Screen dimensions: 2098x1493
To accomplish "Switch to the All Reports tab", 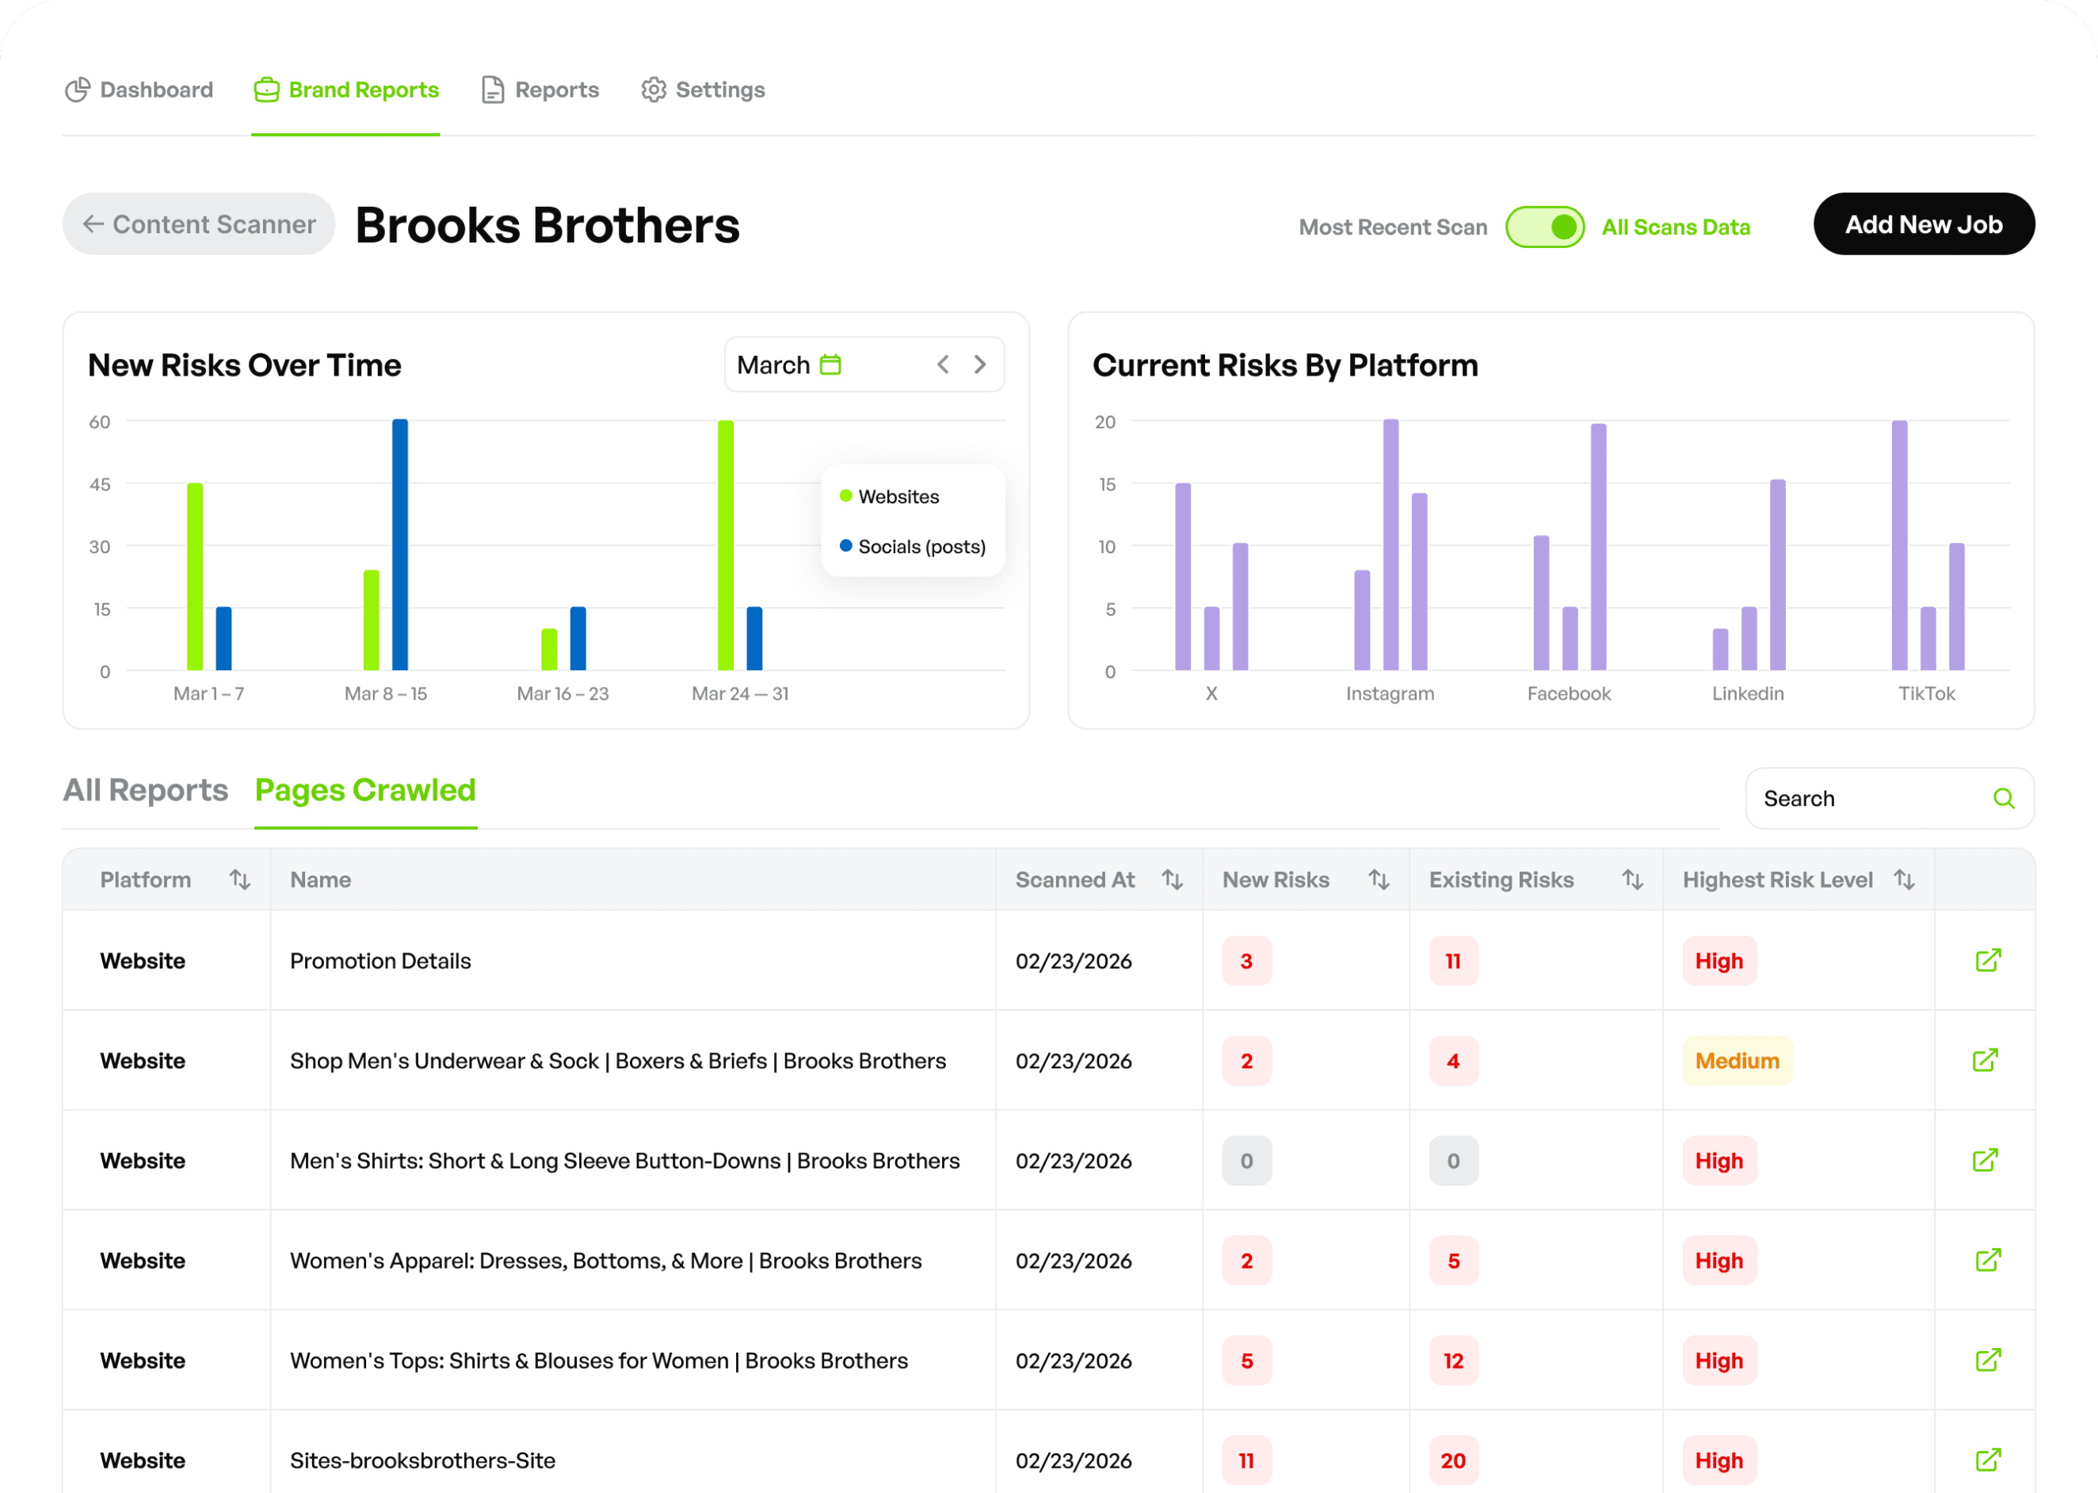I will (x=145, y=791).
